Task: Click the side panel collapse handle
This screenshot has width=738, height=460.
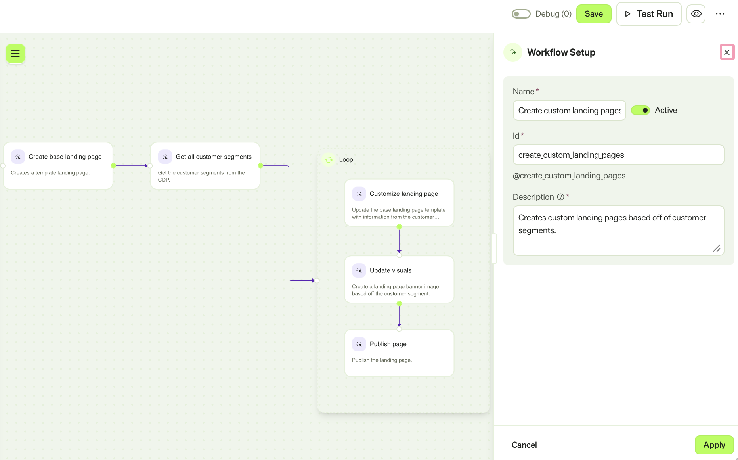Action: 494,249
